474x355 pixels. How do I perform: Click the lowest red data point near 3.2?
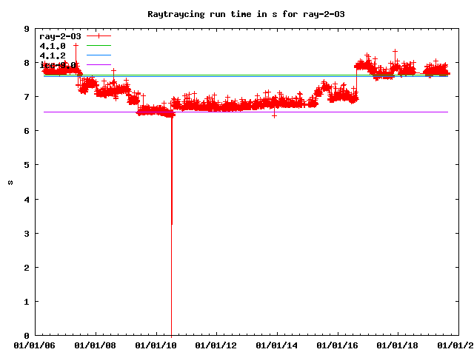tap(172, 223)
